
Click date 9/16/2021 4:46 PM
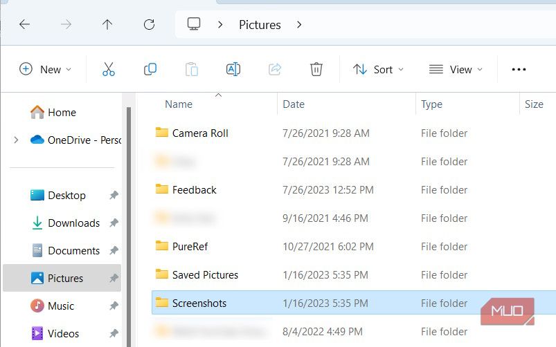325,218
